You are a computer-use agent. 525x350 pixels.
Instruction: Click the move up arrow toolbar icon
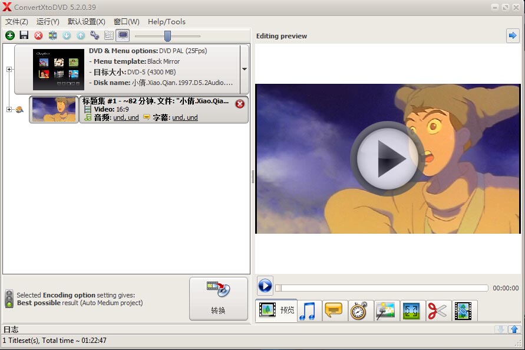[81, 35]
